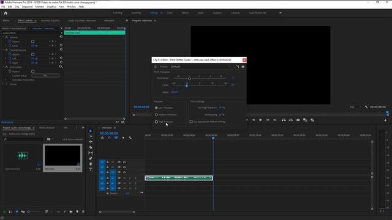Add a marker in the timeline
Viewport: 392px width, 220px height.
pyautogui.click(x=123, y=137)
